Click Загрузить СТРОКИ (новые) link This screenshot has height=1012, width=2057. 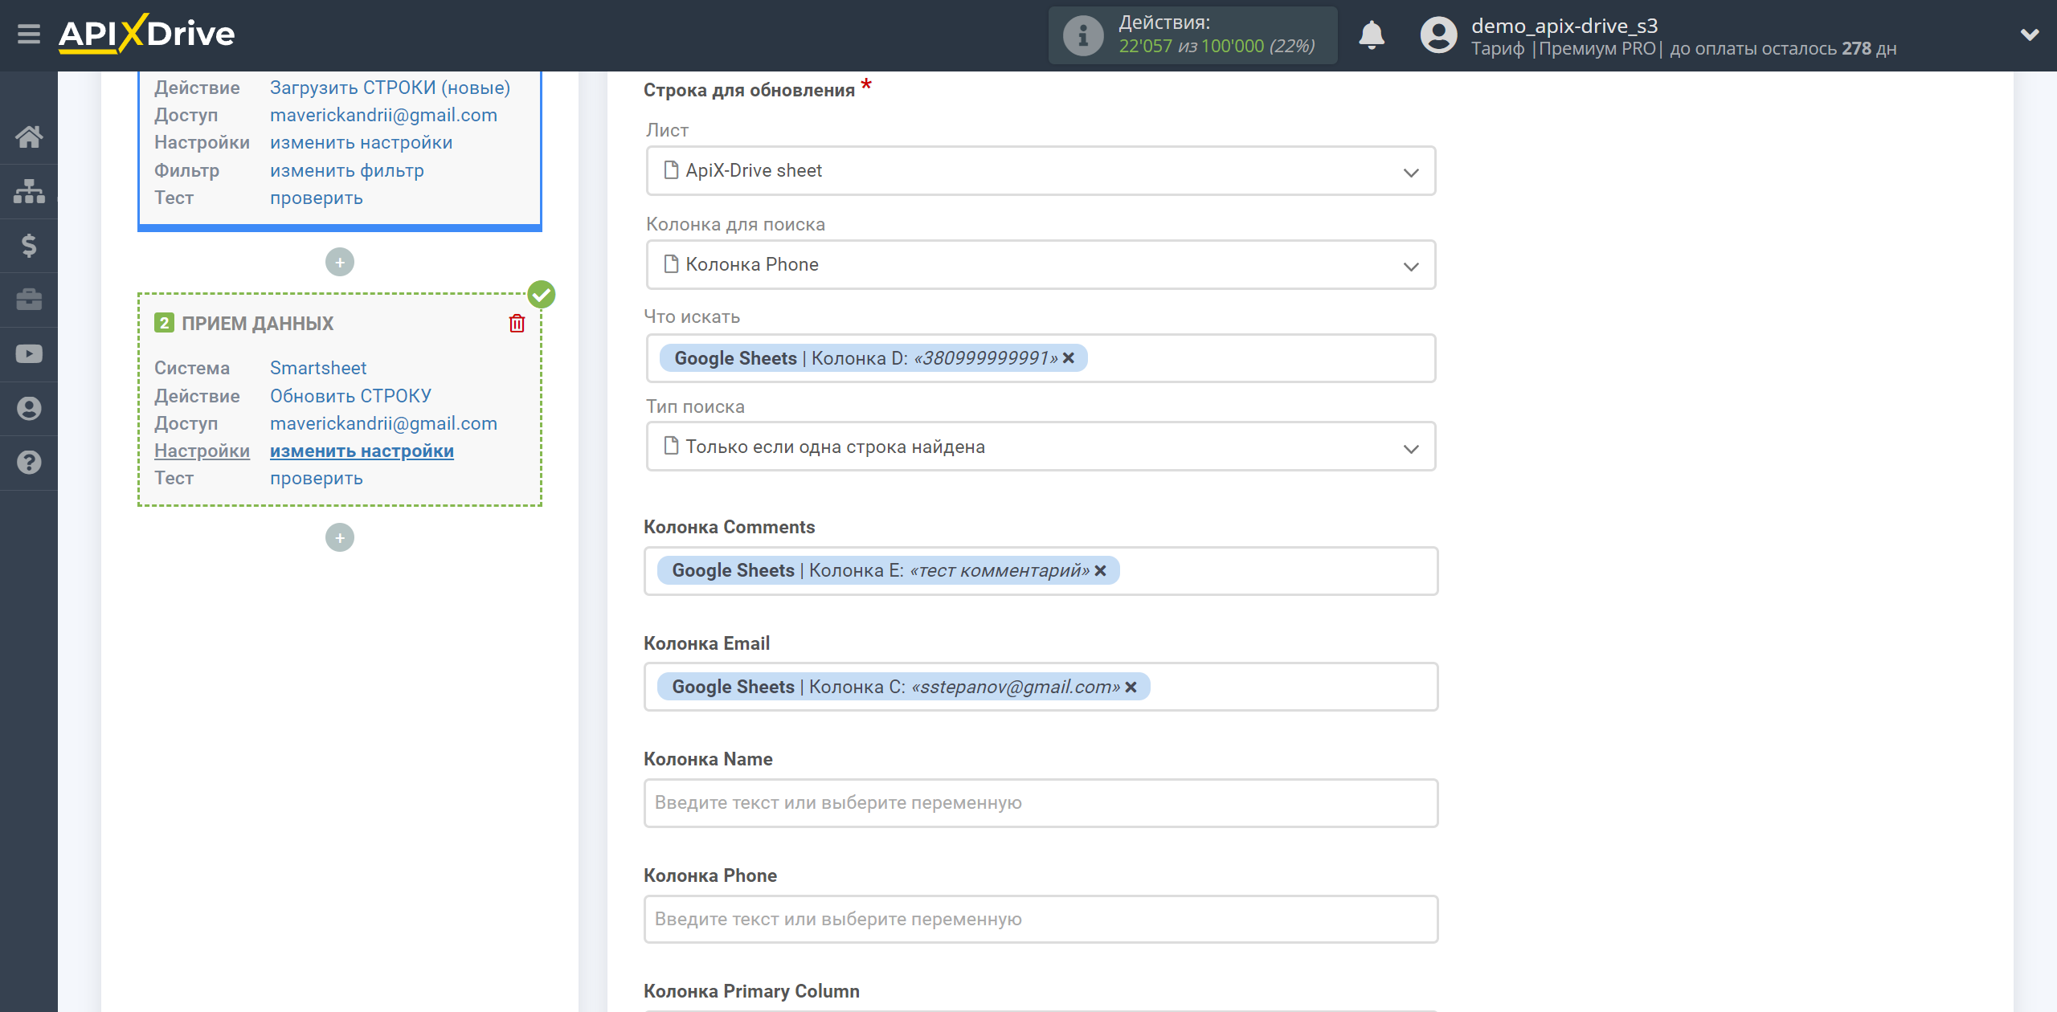390,88
